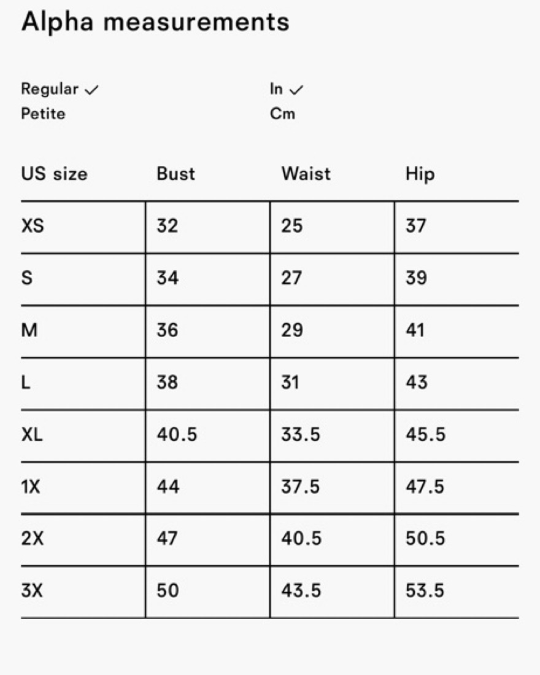This screenshot has width=540, height=675.
Task: Select the 3X size row label
Action: 33,591
